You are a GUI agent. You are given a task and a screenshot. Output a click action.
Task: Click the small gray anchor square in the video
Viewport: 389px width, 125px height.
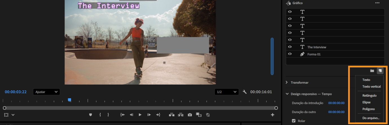(x=164, y=63)
